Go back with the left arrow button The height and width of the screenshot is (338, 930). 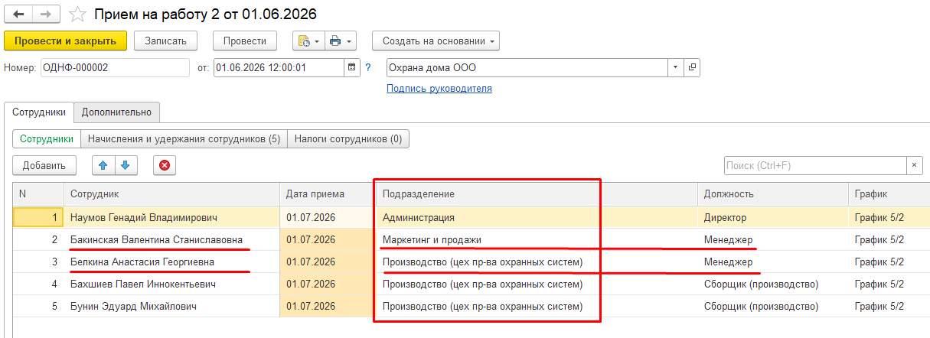coord(17,14)
